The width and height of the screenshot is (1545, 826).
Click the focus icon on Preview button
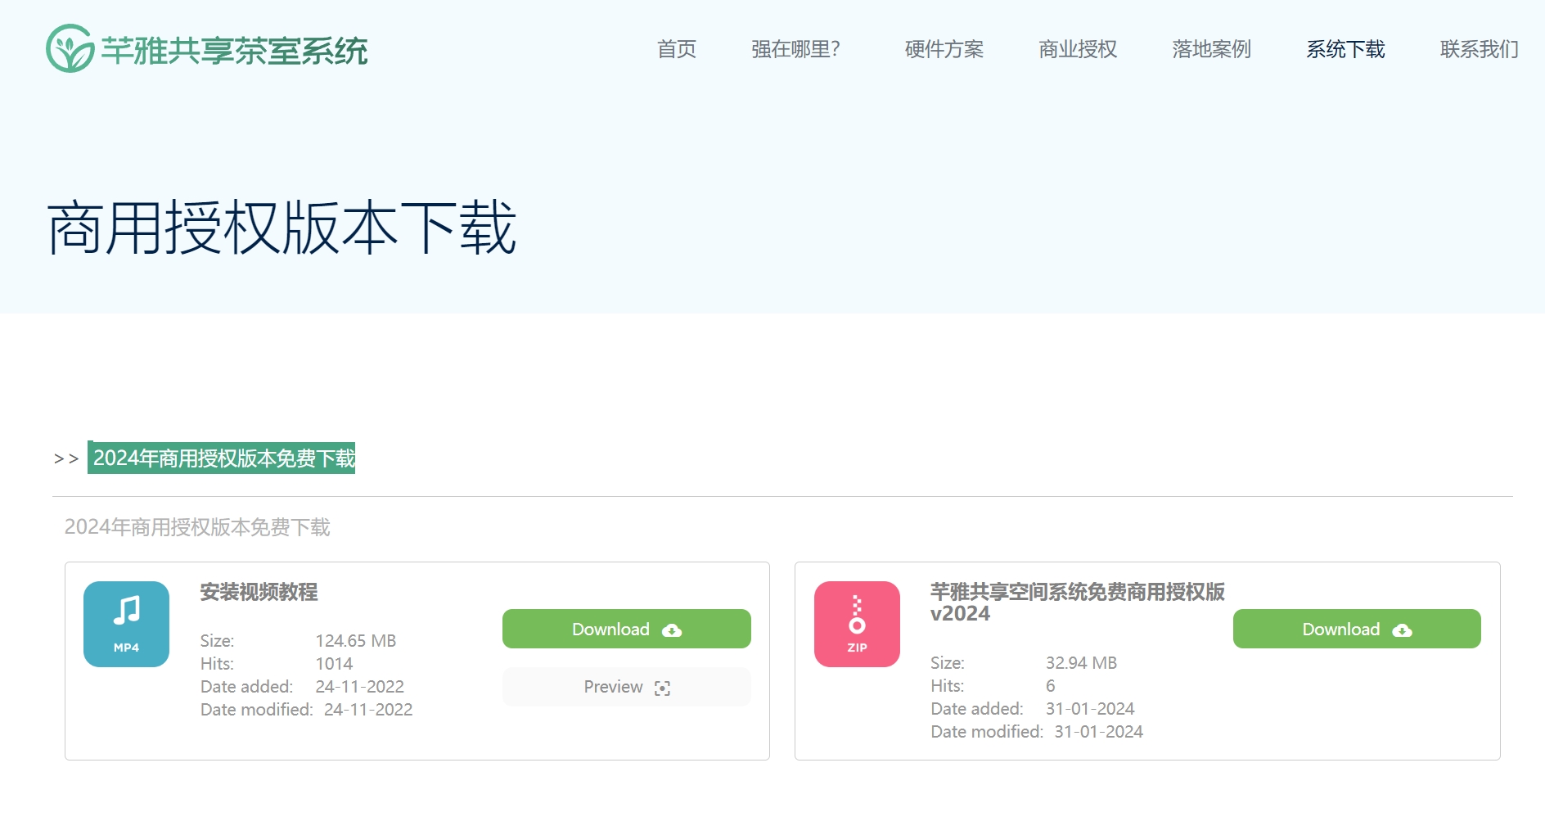pos(662,688)
